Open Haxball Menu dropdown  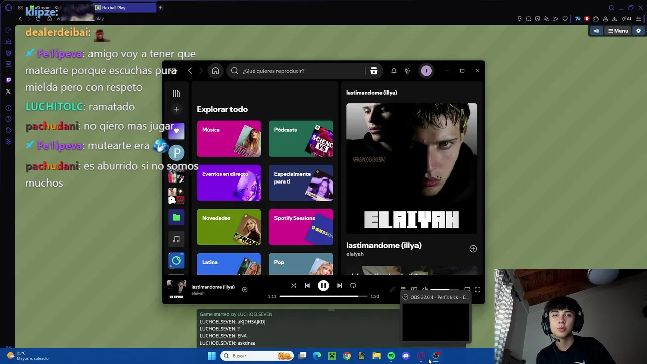[618, 31]
